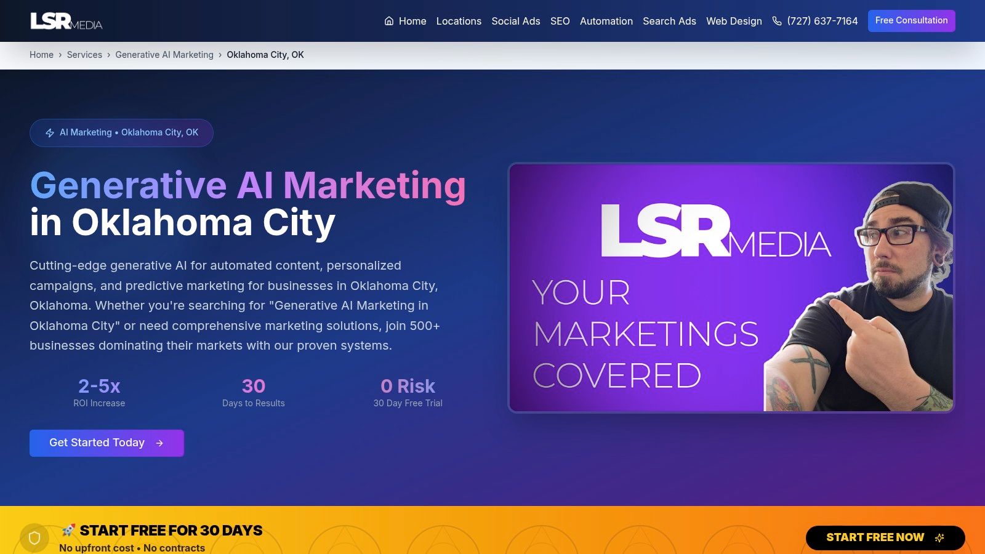
Task: Click the 2-5x ROI stat value
Action: pos(99,386)
